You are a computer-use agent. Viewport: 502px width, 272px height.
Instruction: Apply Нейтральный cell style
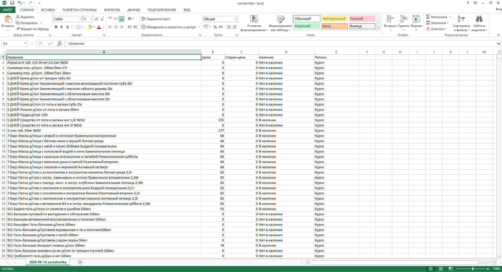334,19
